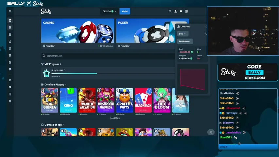
Task: Open the notifications bell icon
Action: pyautogui.click(x=181, y=11)
